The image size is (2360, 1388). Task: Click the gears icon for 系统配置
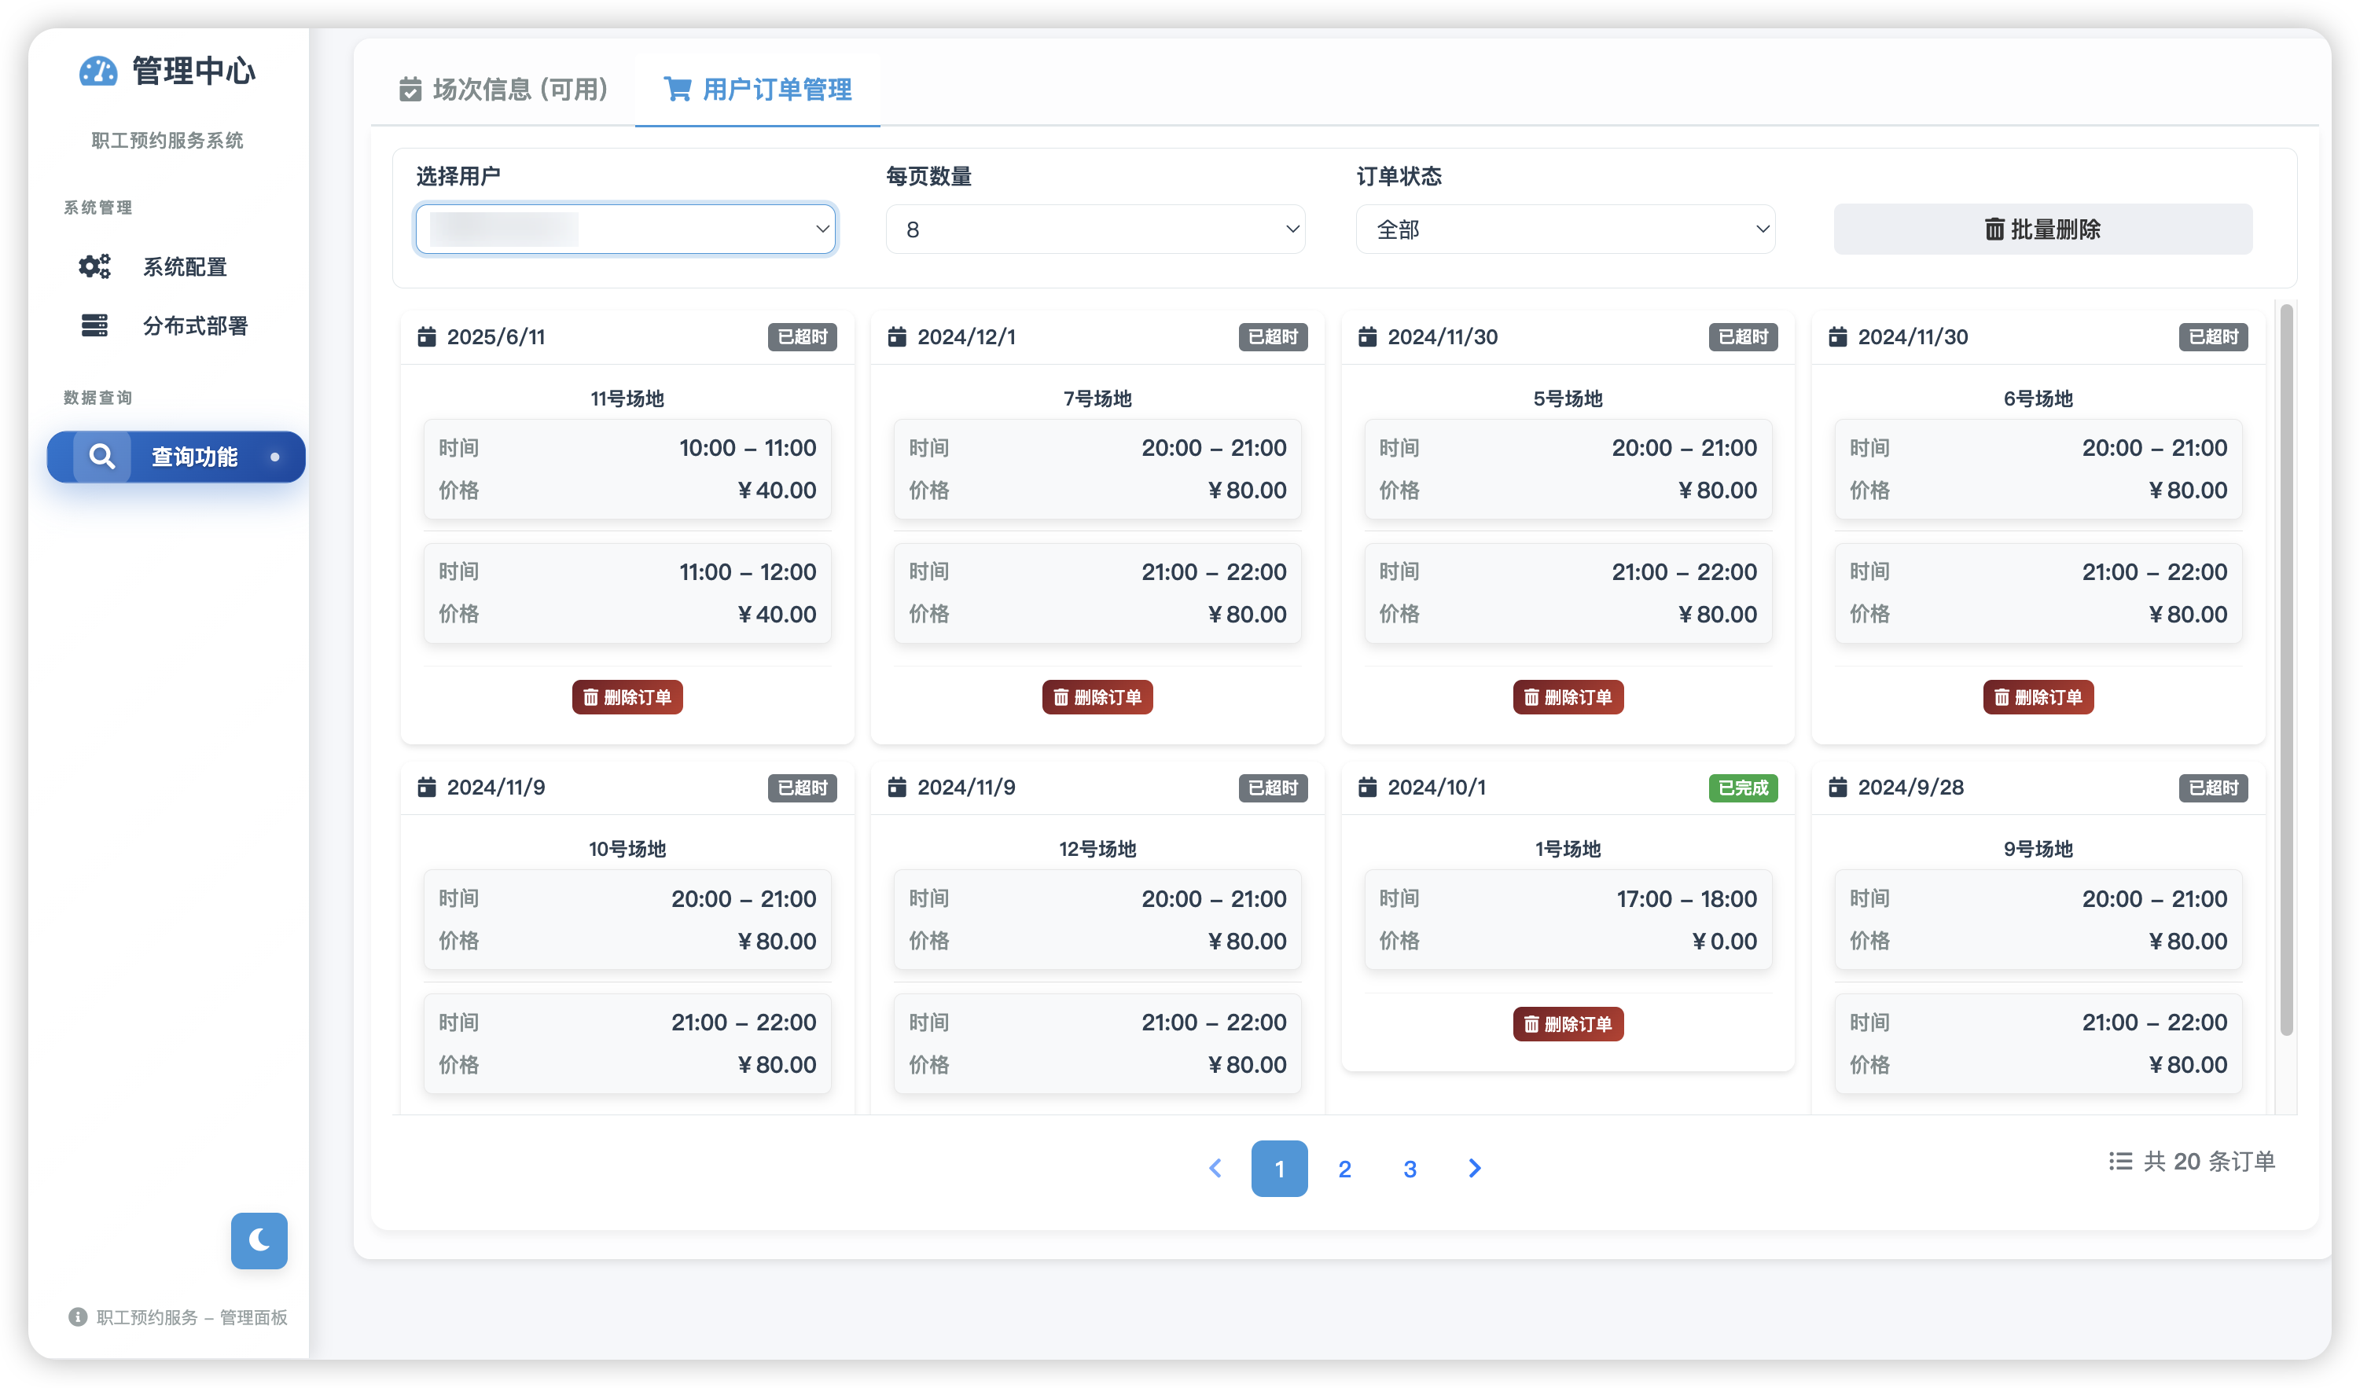94,267
